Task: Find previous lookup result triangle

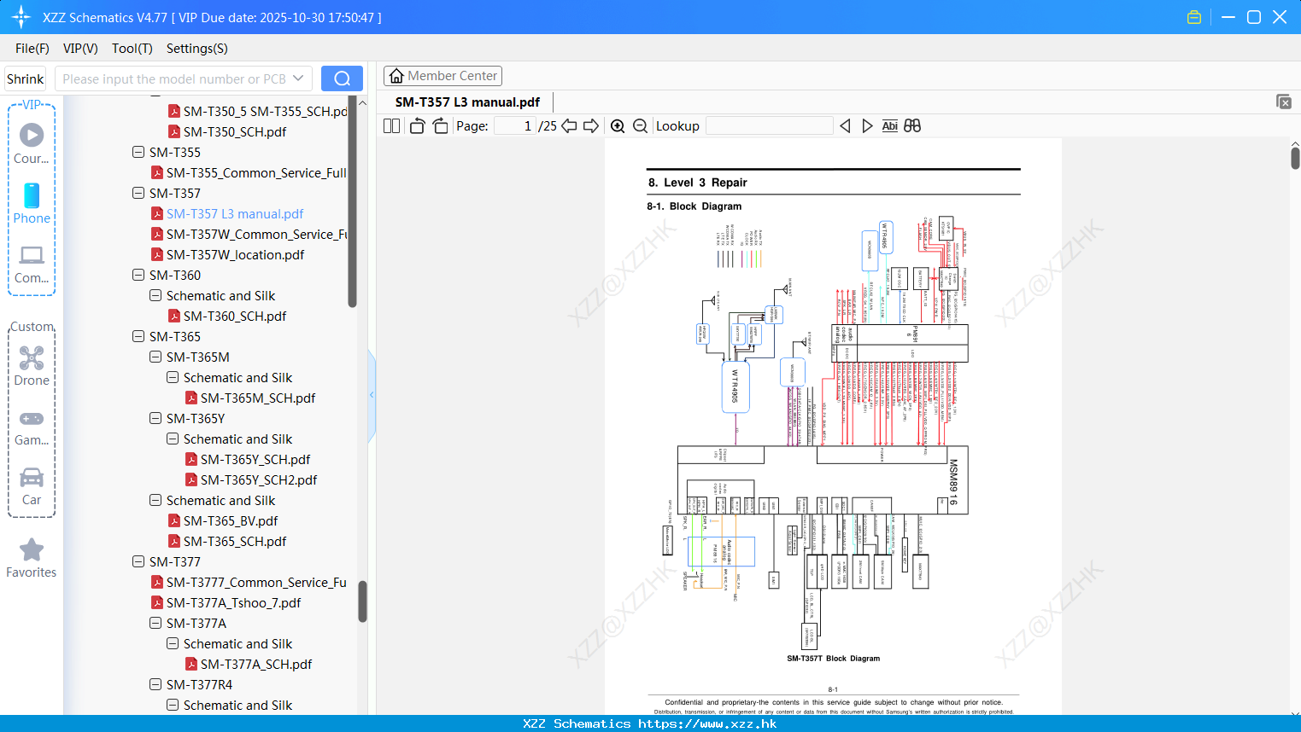Action: click(845, 126)
